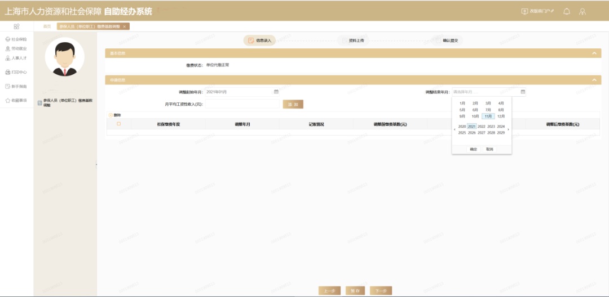Screen dimensions: 609x297
Task: Choose year 2024 in the picker
Action: click(501, 127)
